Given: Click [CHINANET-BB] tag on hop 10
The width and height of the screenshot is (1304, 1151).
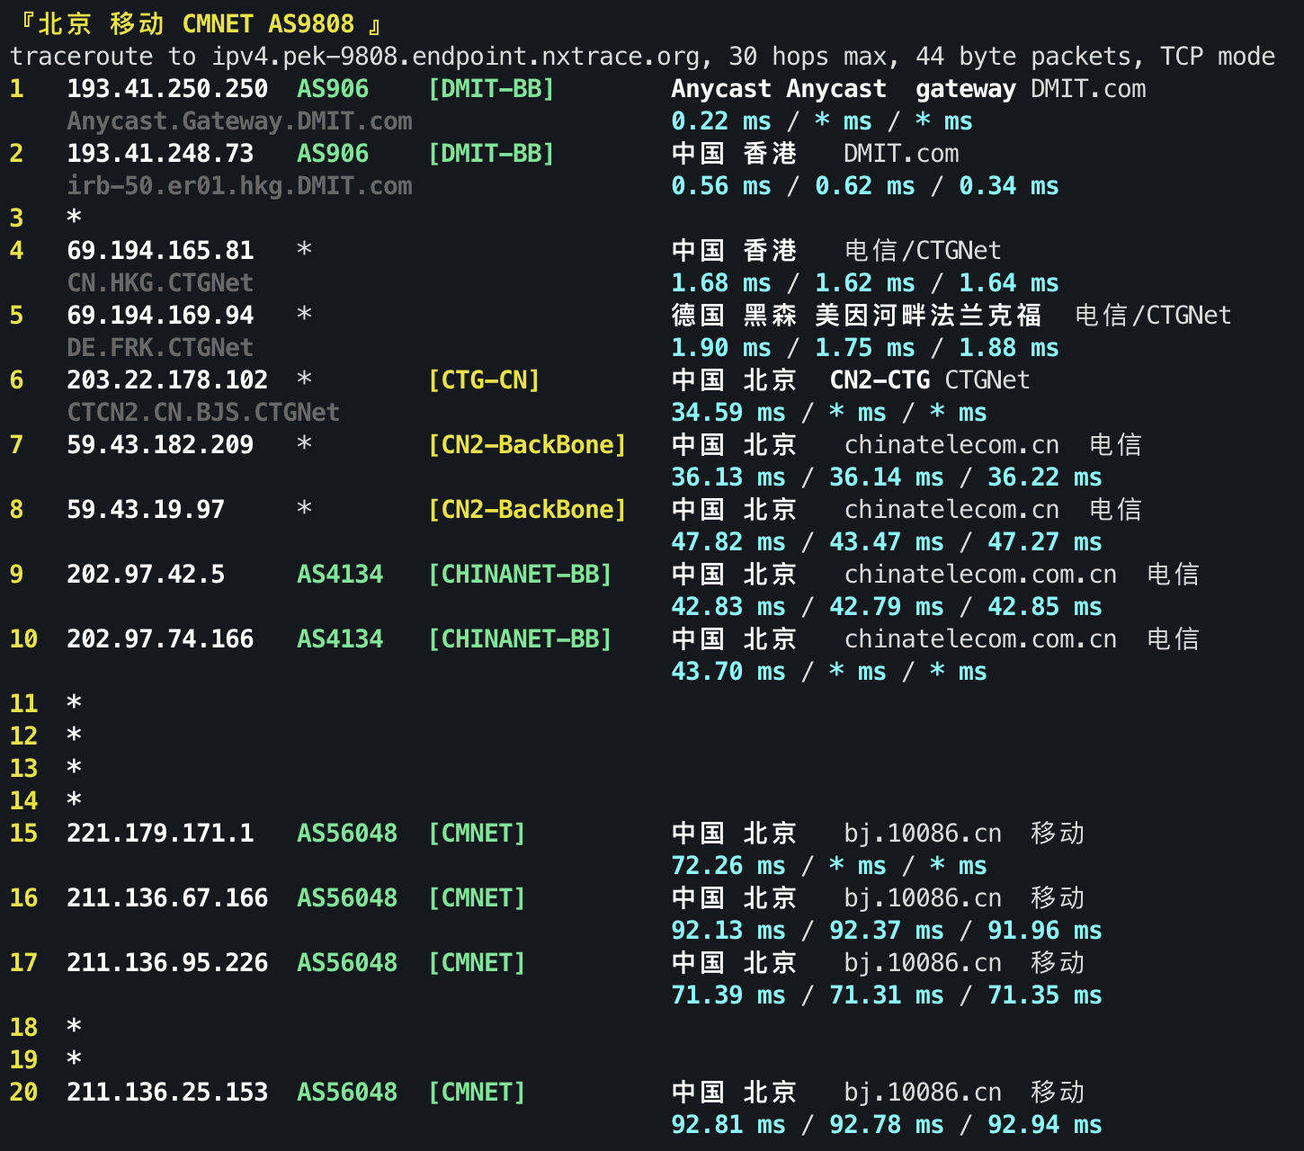Looking at the screenshot, I should (x=520, y=639).
